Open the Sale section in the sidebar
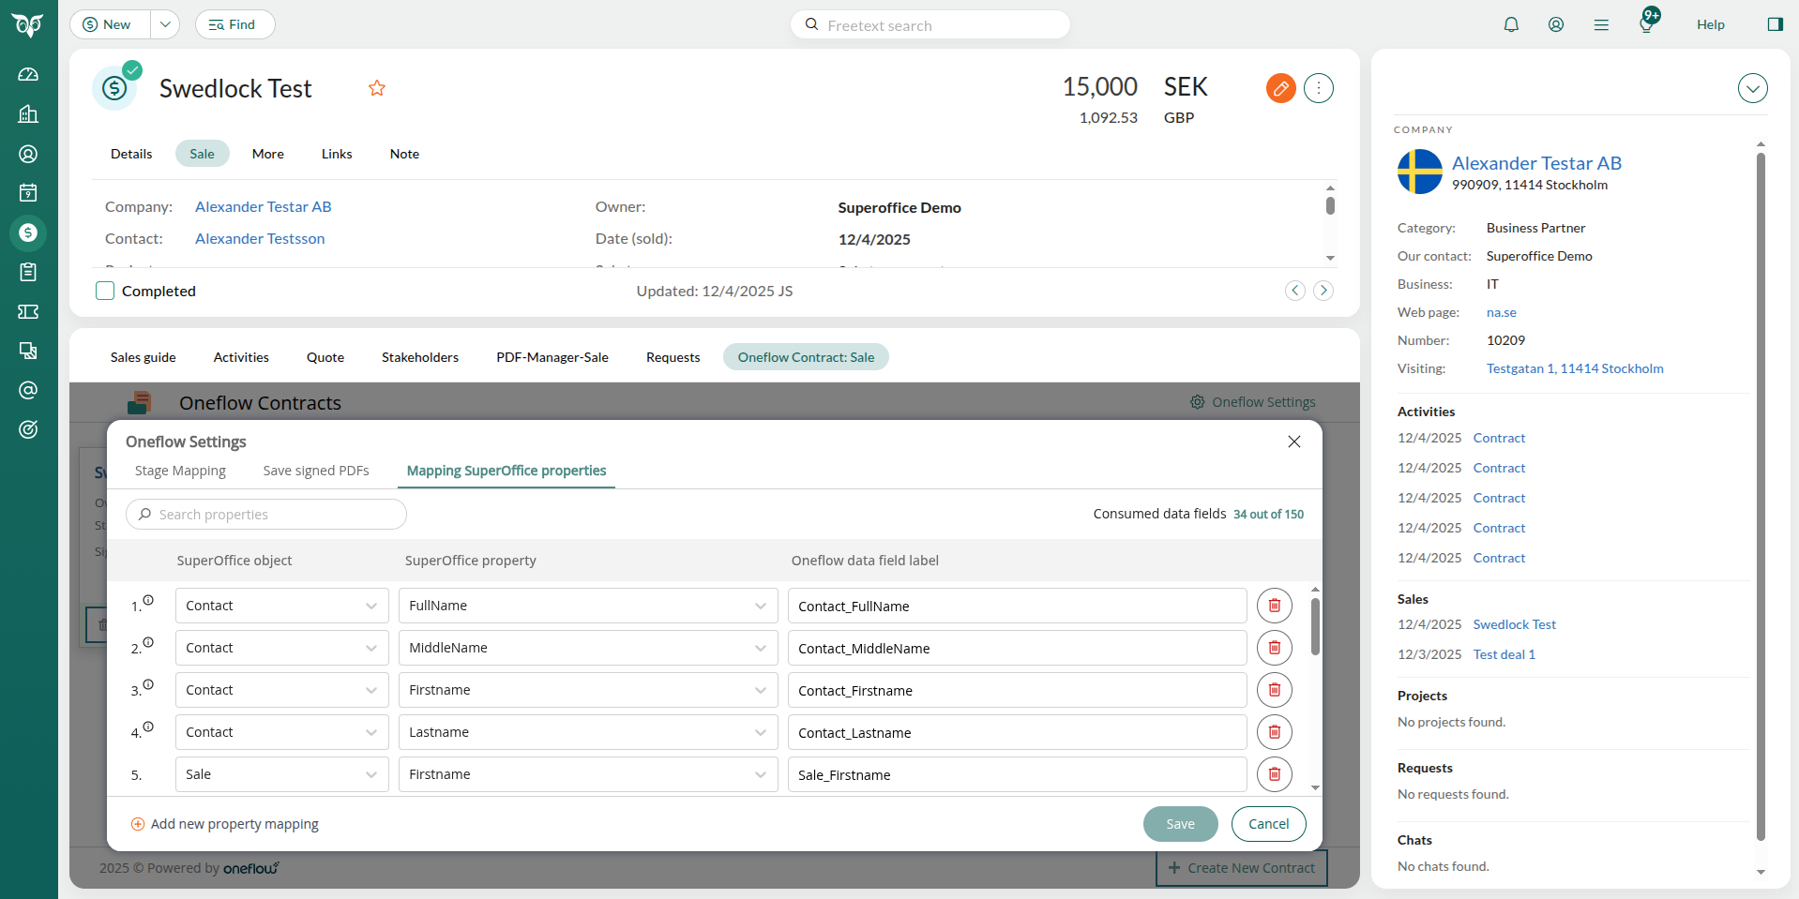1799x899 pixels. 28,232
